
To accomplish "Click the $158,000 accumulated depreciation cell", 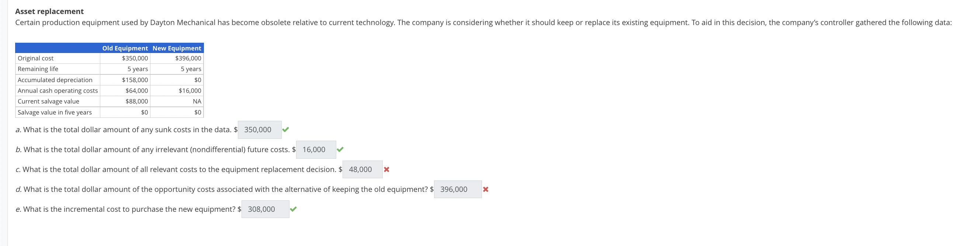I will (135, 80).
